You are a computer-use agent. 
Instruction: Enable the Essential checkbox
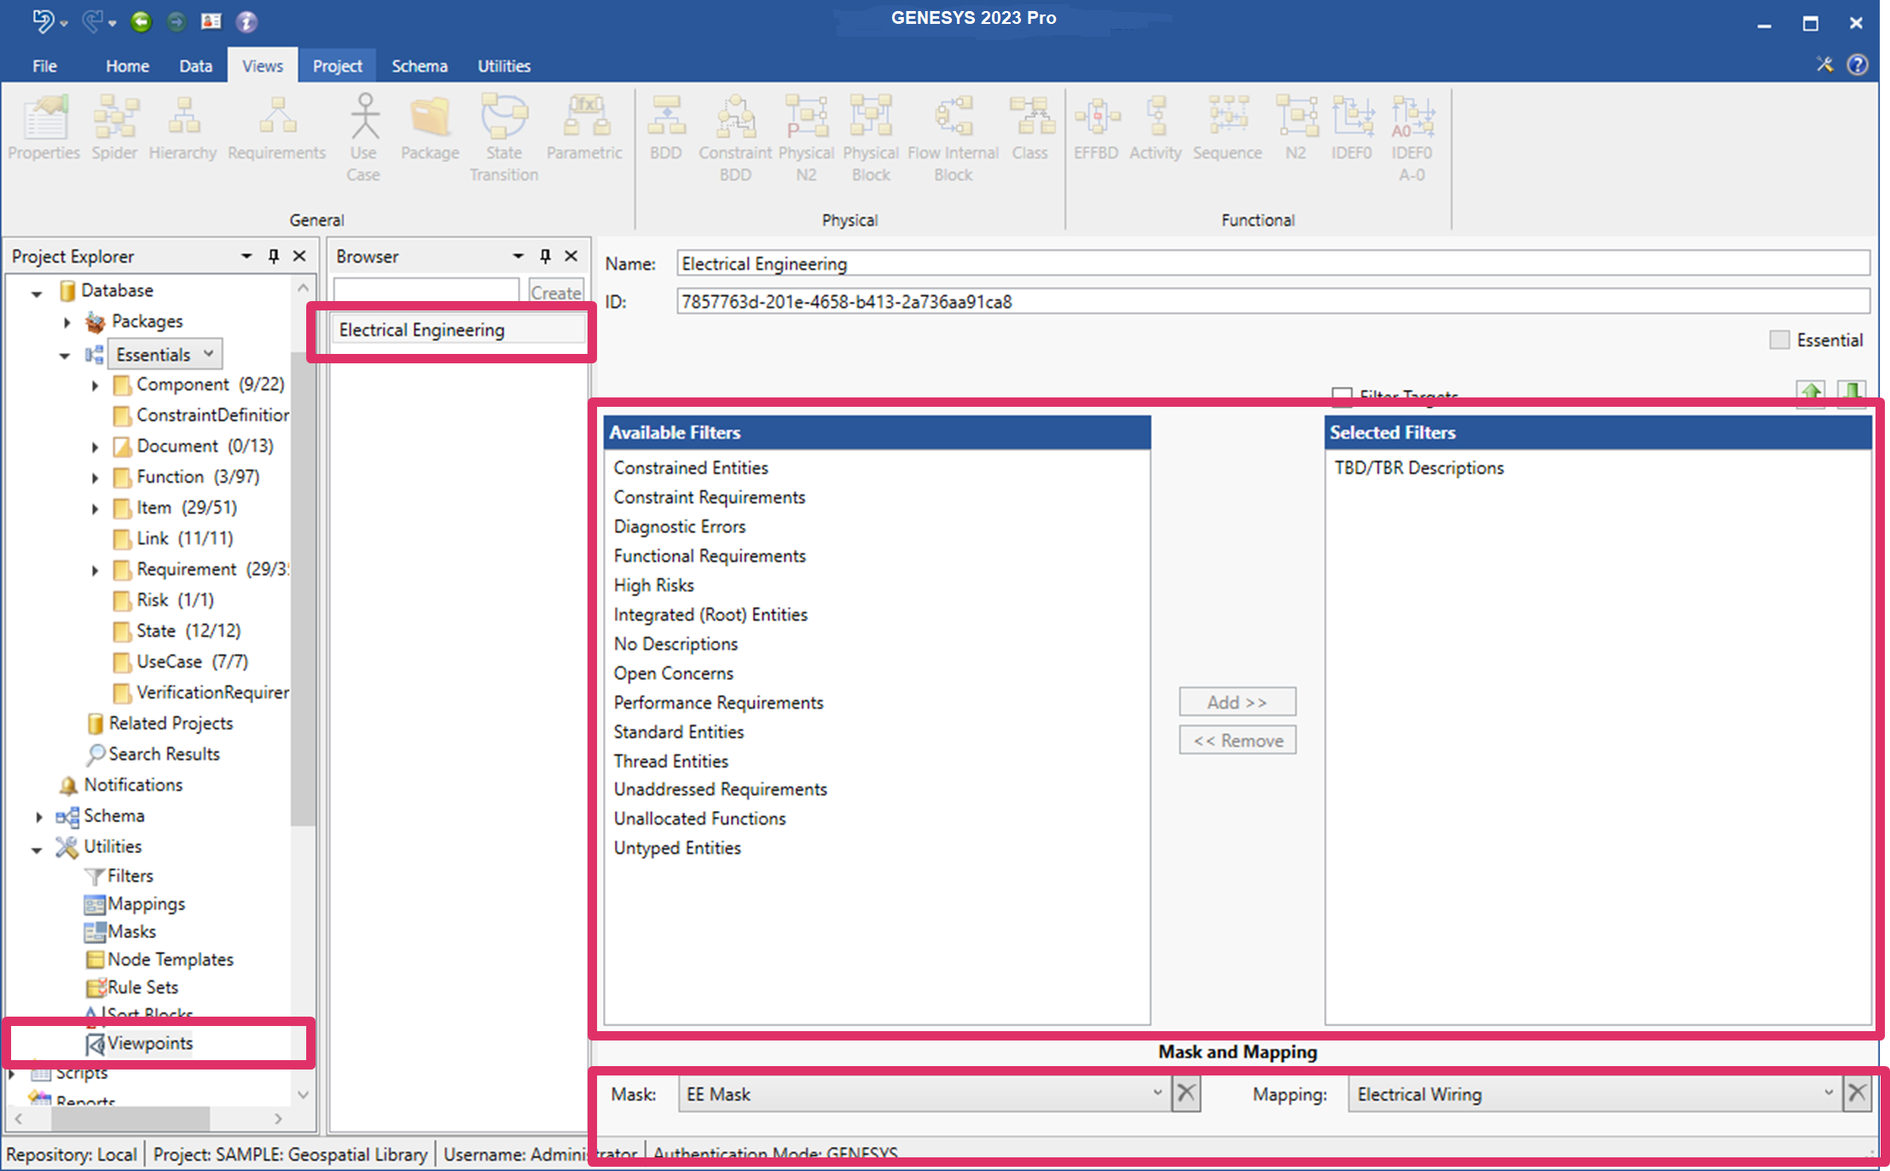click(x=1779, y=340)
